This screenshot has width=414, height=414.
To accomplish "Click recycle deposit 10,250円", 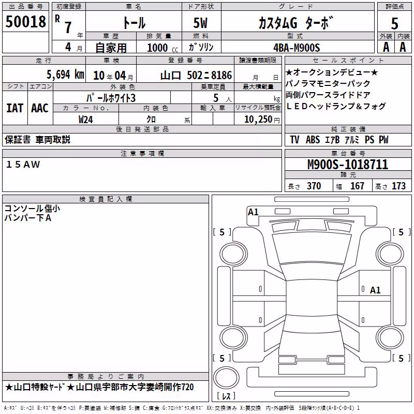I will [262, 120].
